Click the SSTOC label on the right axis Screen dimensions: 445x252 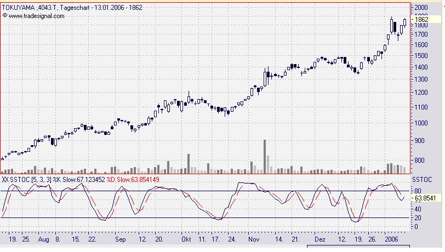click(422, 180)
